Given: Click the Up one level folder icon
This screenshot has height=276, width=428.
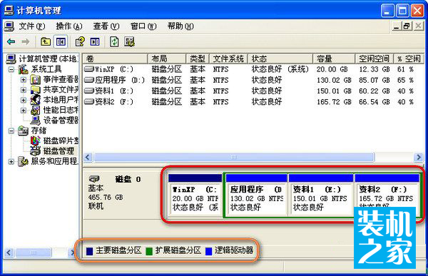Looking at the screenshot, I should point(46,42).
